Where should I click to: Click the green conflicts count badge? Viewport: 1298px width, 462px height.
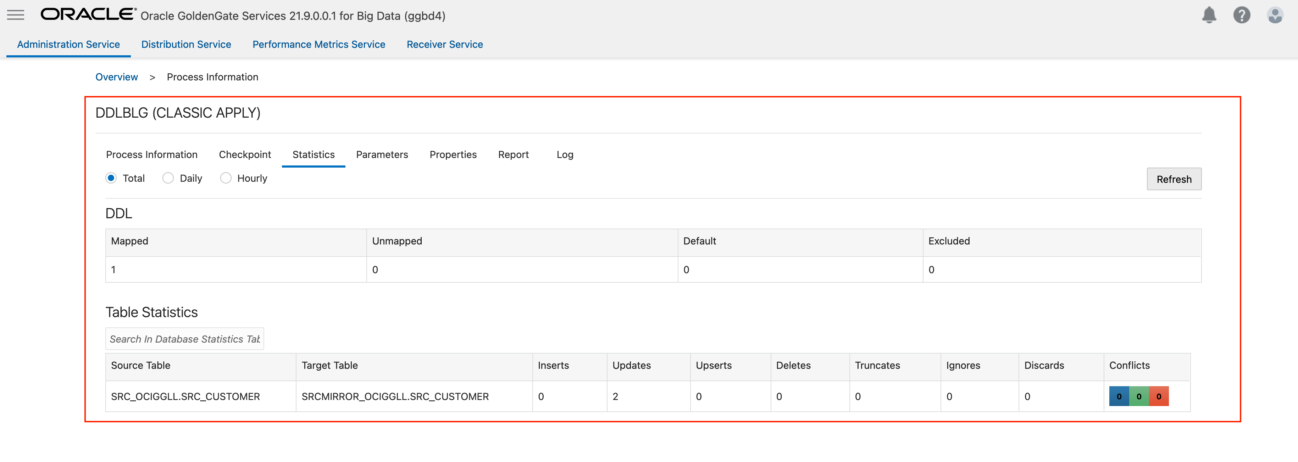tap(1139, 396)
